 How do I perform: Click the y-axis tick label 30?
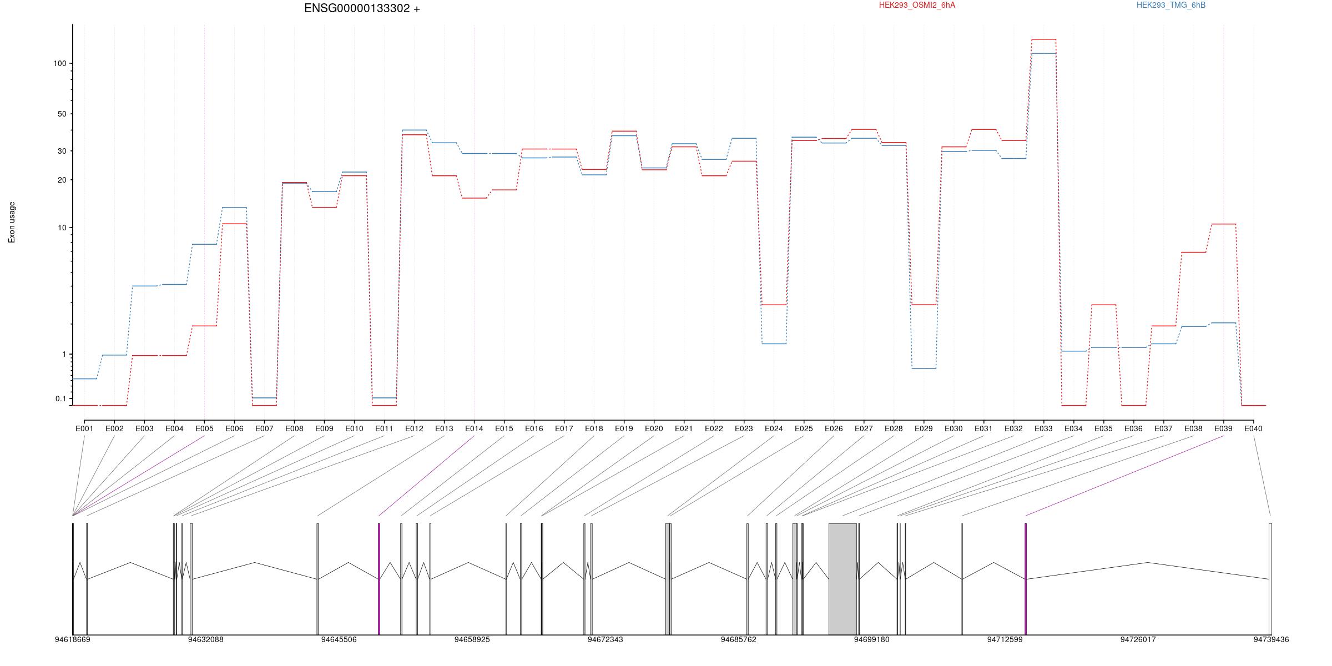point(62,151)
